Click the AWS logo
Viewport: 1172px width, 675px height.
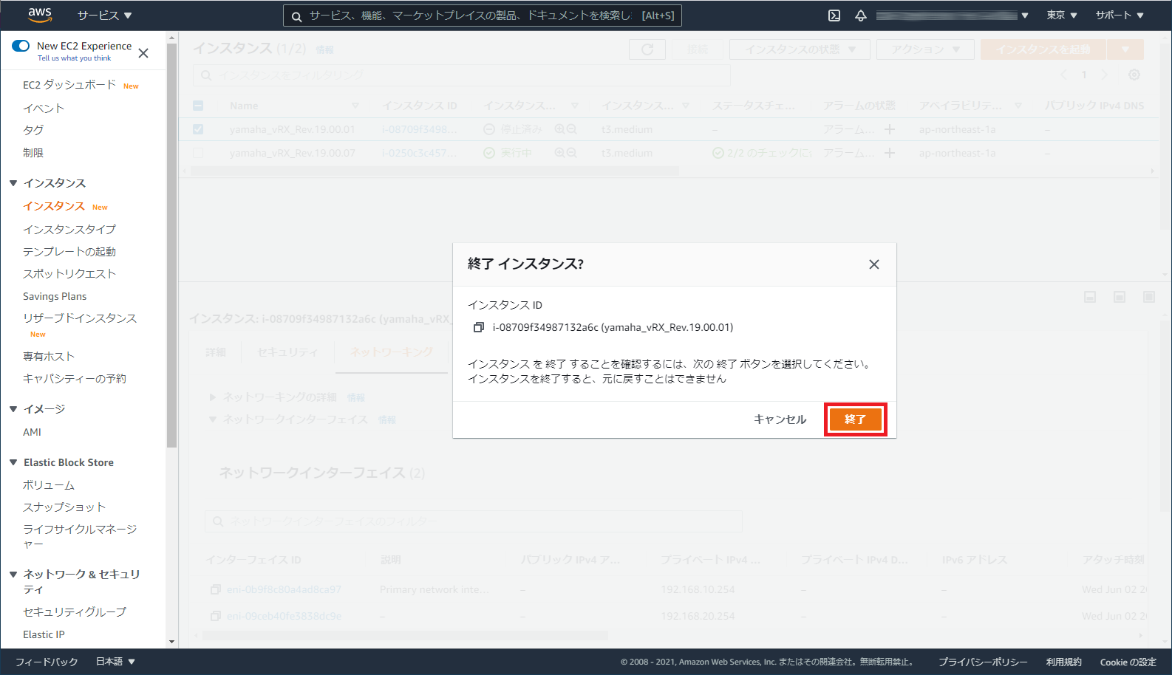(x=40, y=15)
